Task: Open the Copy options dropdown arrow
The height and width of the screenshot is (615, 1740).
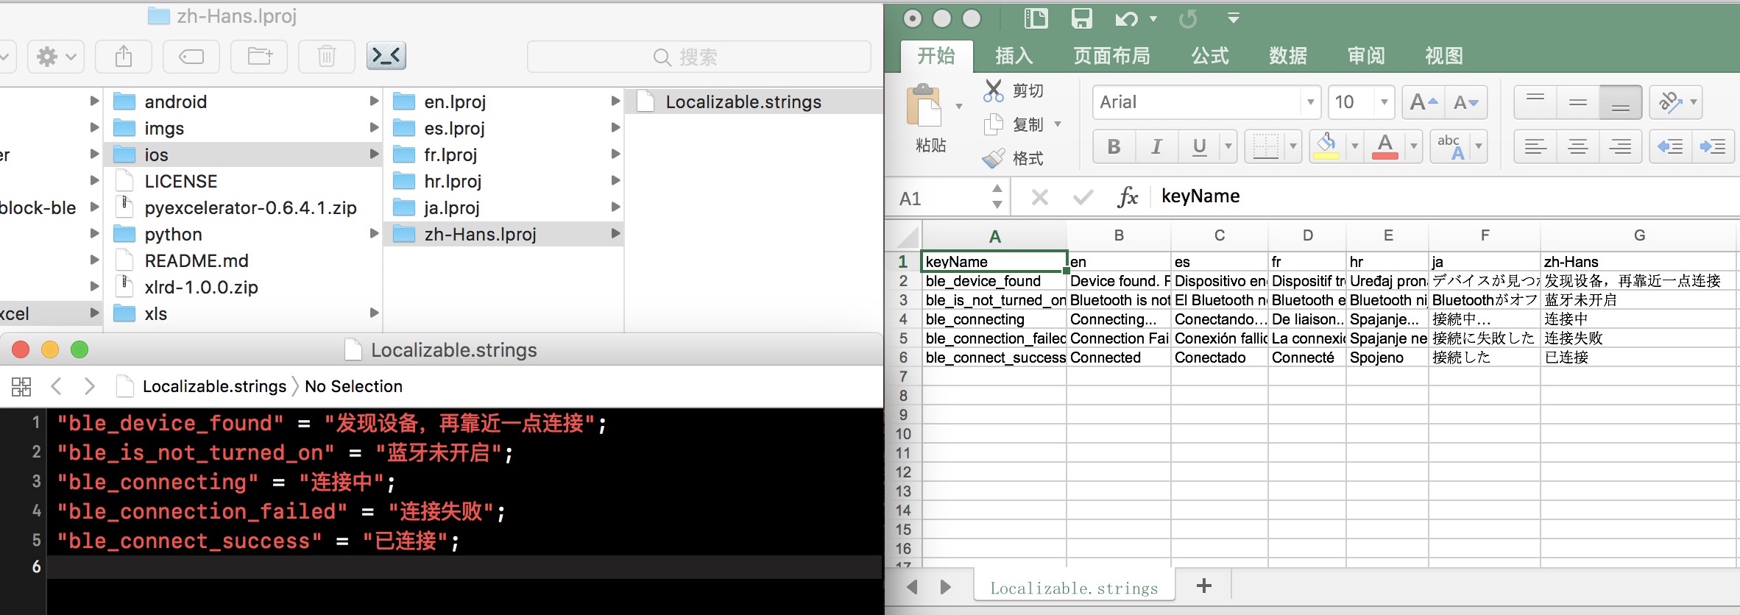Action: (1058, 124)
